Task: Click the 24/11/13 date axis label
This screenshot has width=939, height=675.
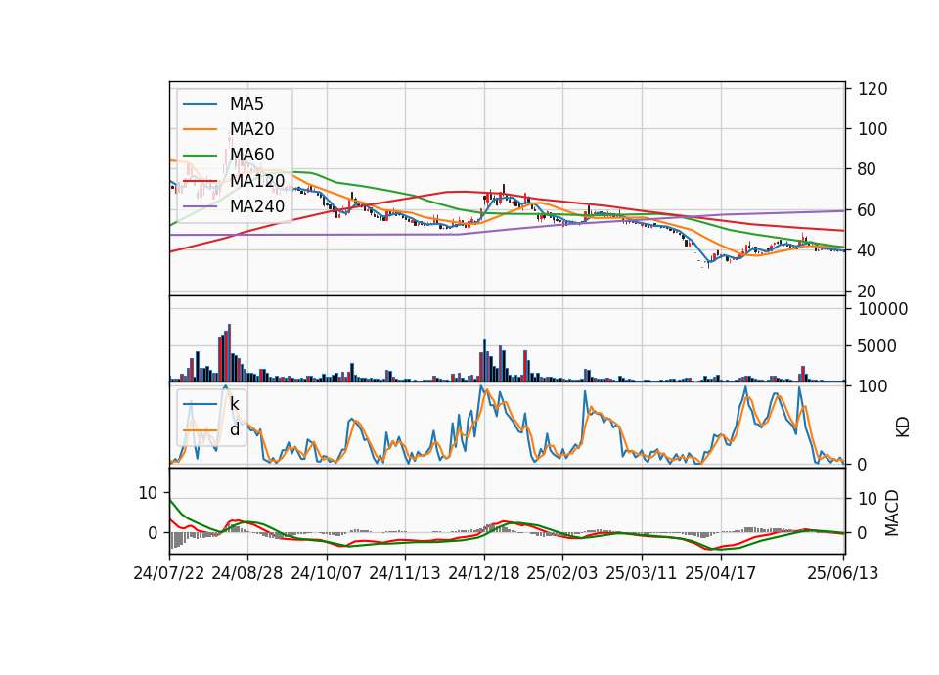Action: coord(405,573)
